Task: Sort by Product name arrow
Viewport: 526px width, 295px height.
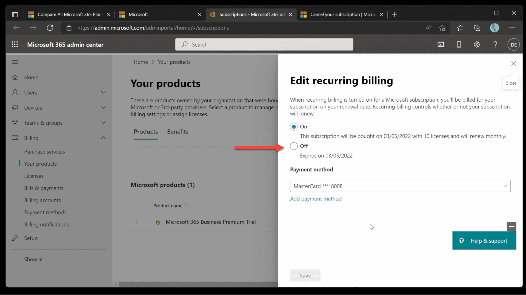Action: coord(186,205)
